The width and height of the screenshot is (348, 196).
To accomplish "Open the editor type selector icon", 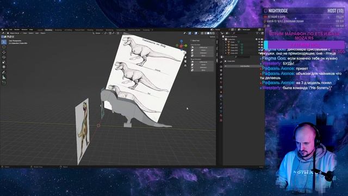I will click(x=3, y=33).
